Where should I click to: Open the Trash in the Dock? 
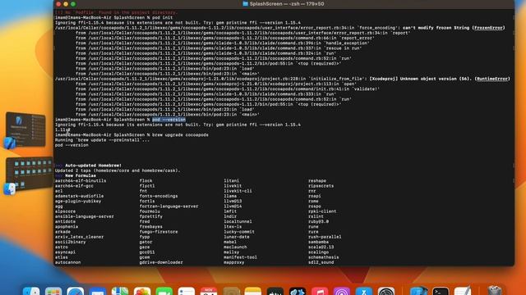[495, 290]
